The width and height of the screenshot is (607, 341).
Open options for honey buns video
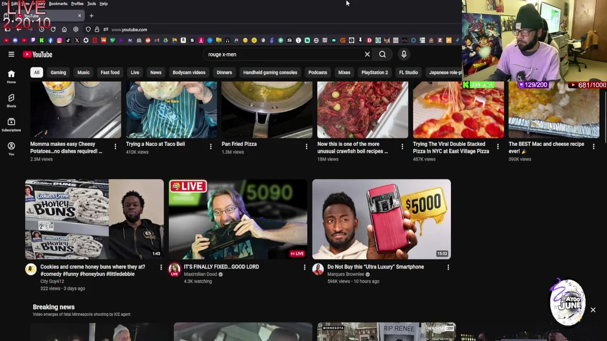click(161, 267)
